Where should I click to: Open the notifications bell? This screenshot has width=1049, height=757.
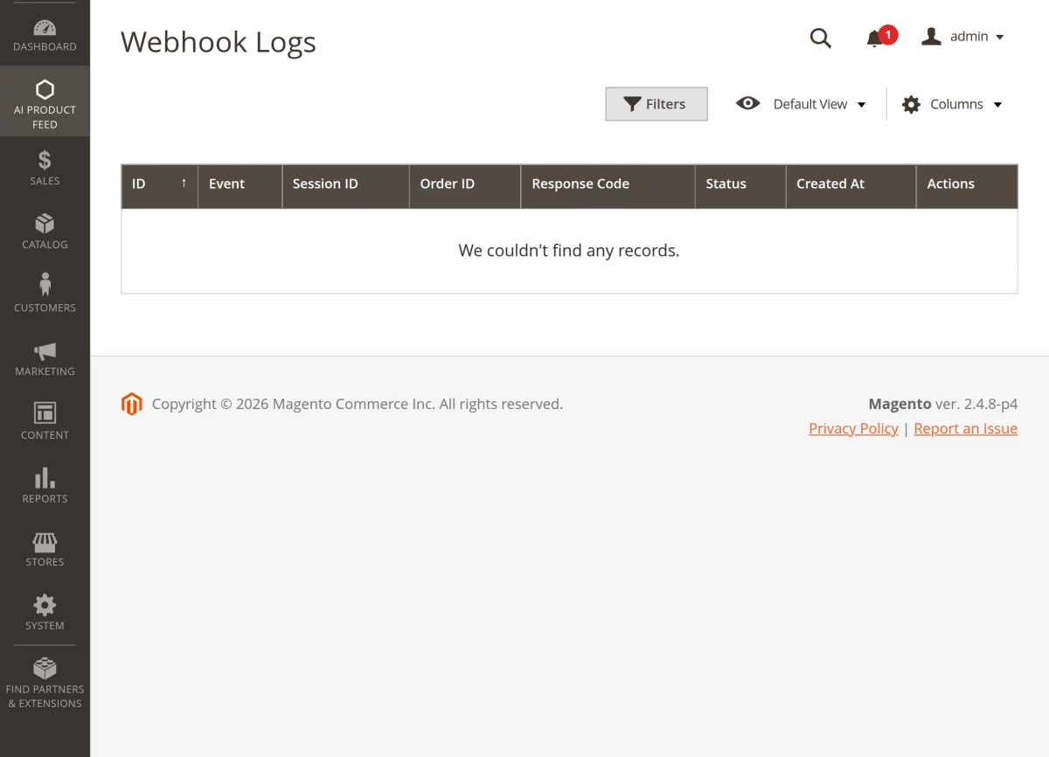(874, 38)
